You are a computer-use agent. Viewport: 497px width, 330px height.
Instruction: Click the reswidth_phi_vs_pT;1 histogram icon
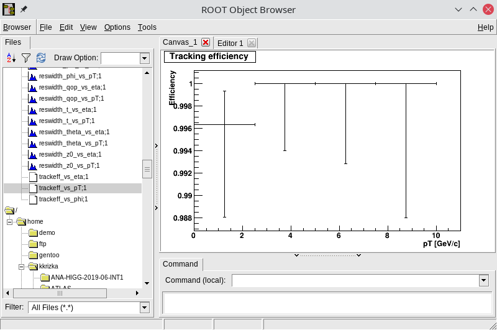(34, 76)
